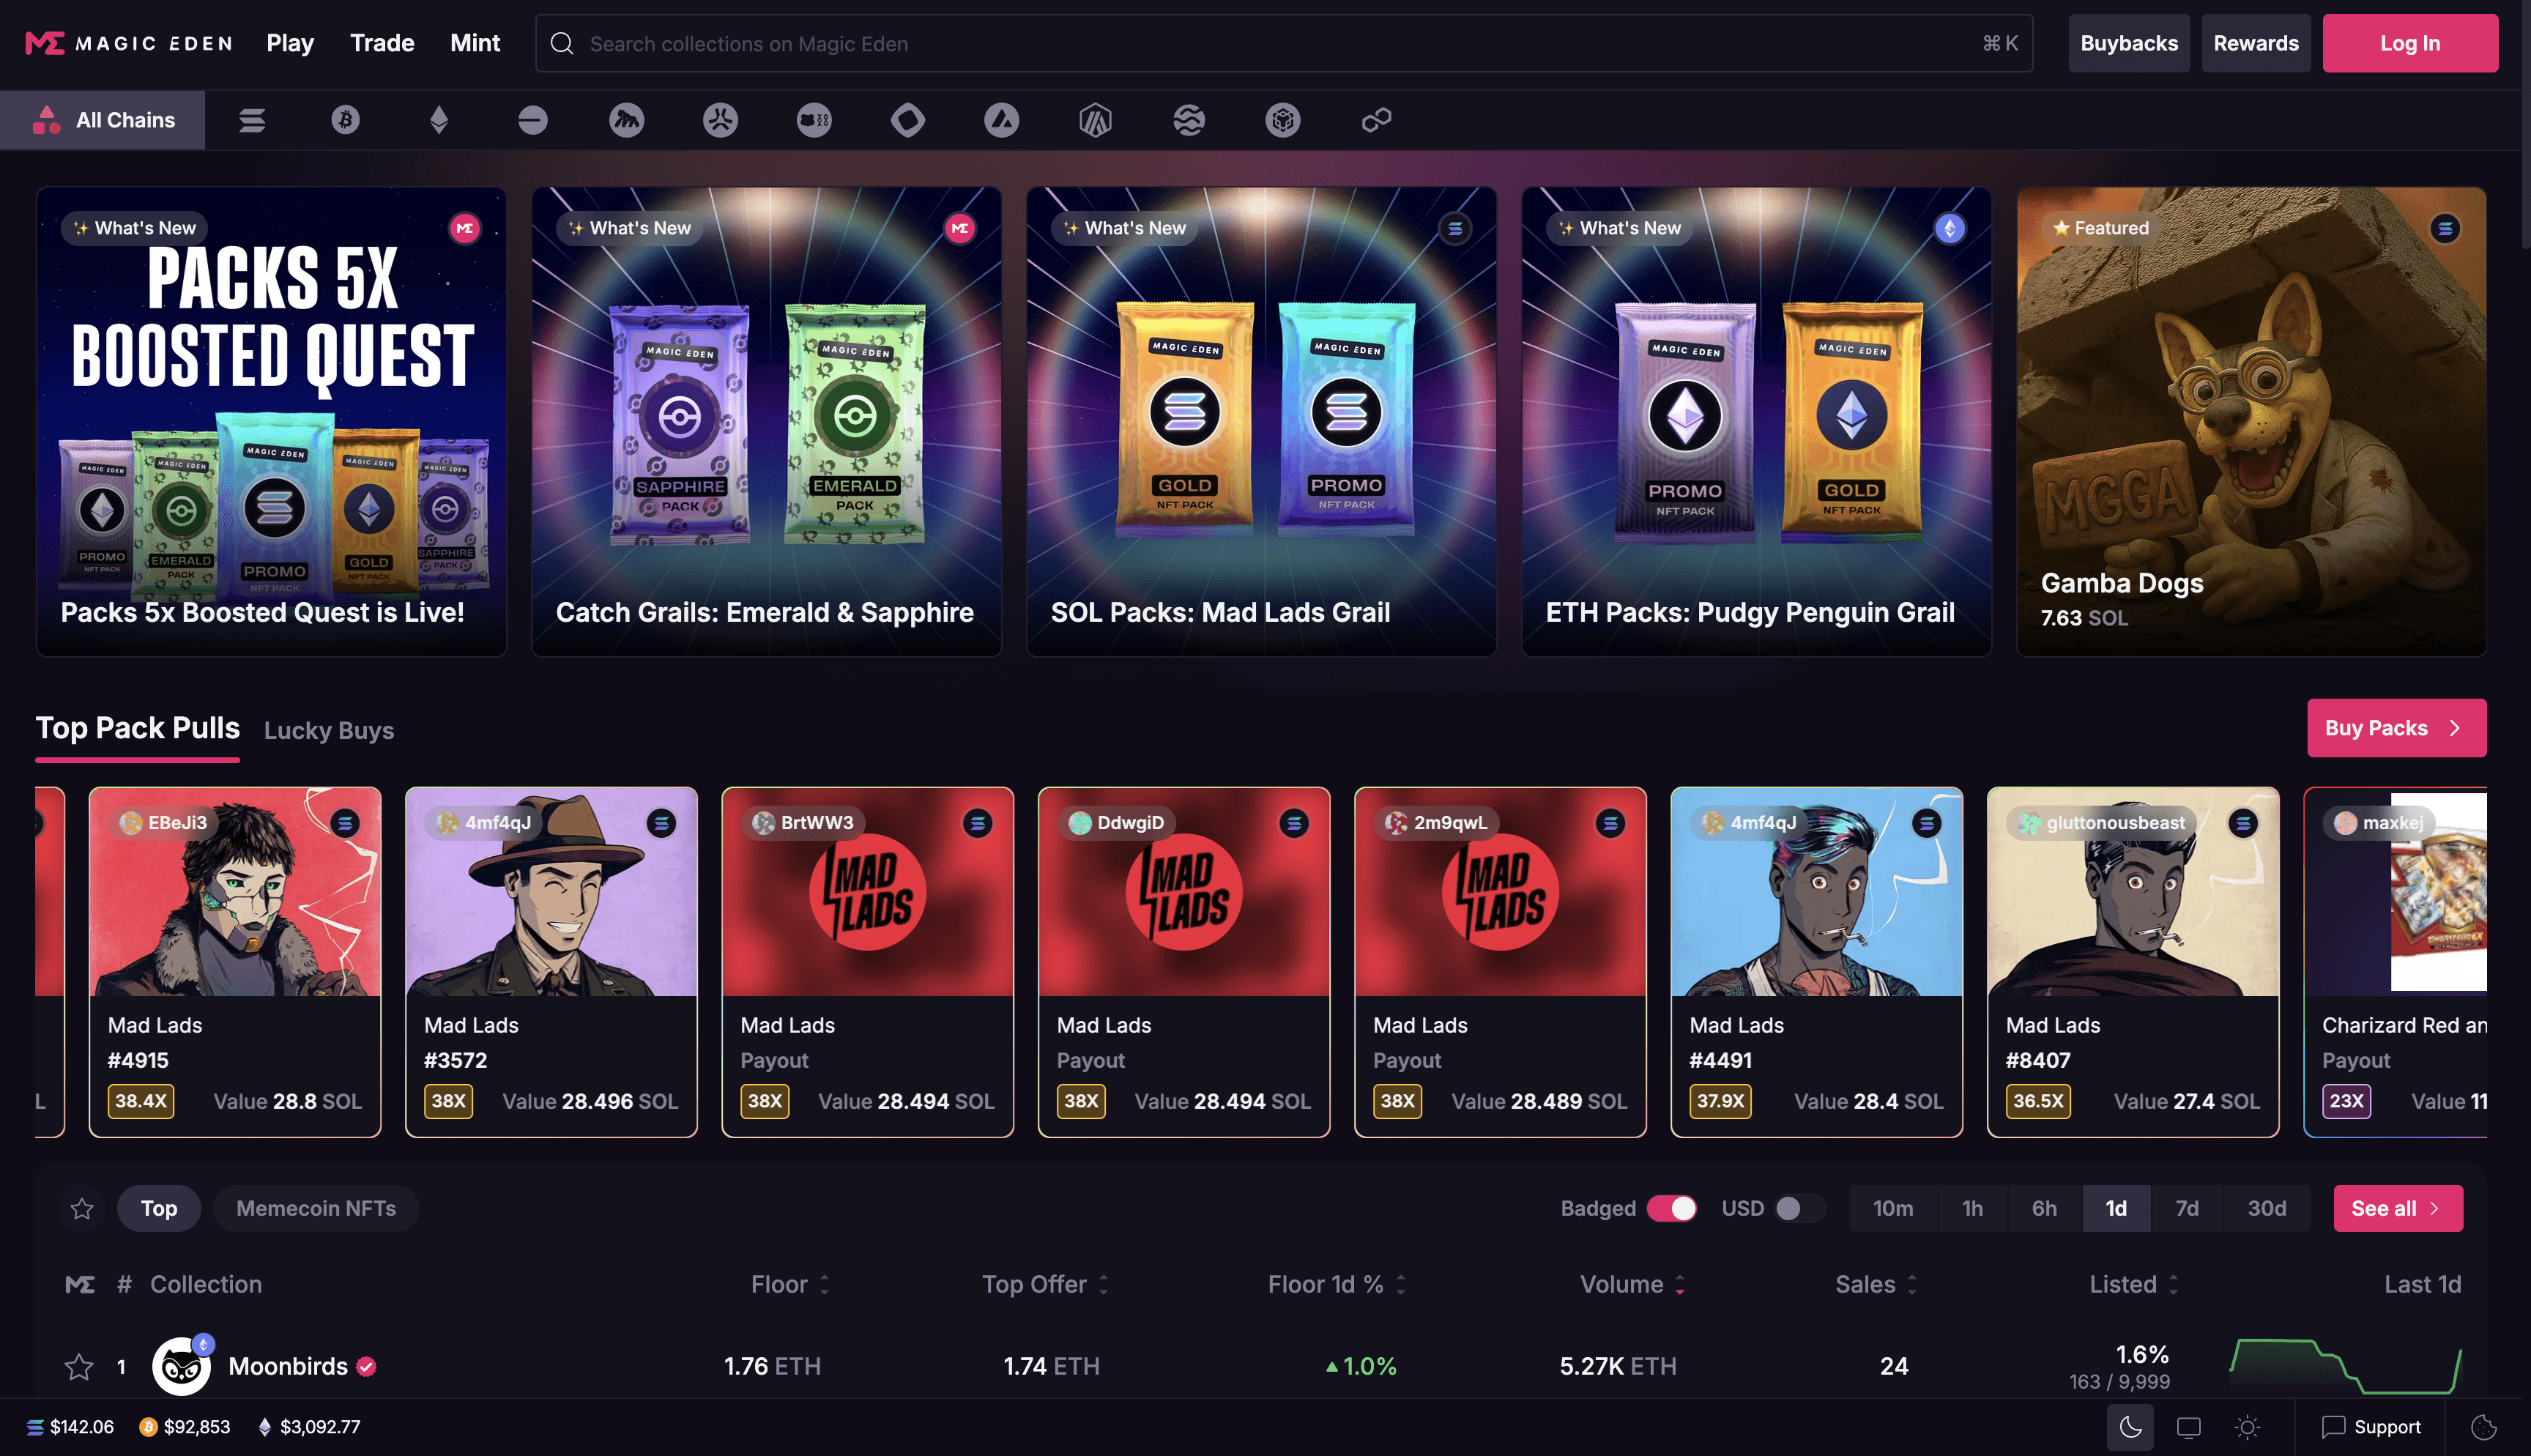Screen dimensions: 2531x1456
Task: Add Moonbirds to favorites star
Action: (79, 1366)
